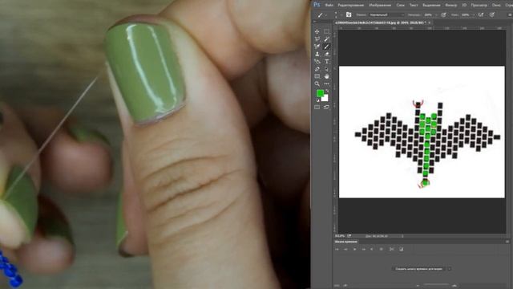Open the Edit Toolbar three-dots button
This screenshot has height=289, width=513.
[x=326, y=83]
